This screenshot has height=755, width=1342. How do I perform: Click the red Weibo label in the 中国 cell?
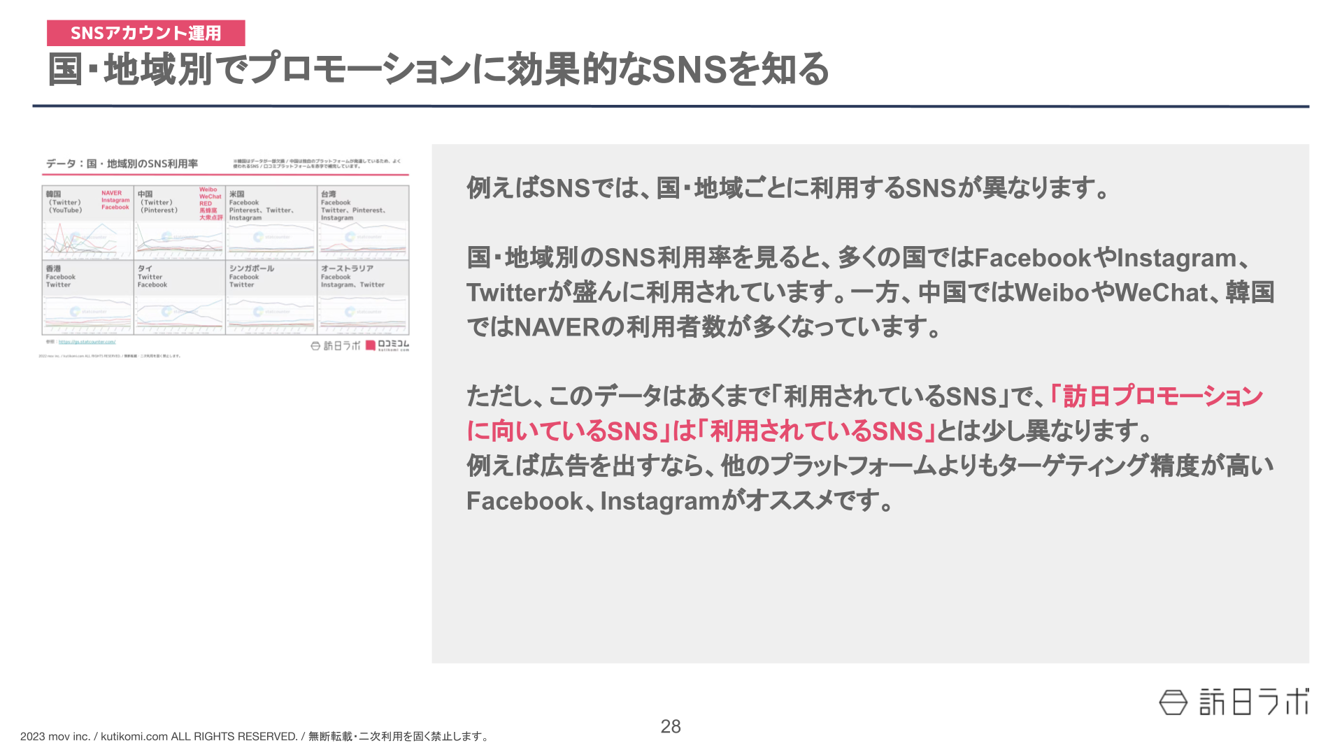[208, 189]
